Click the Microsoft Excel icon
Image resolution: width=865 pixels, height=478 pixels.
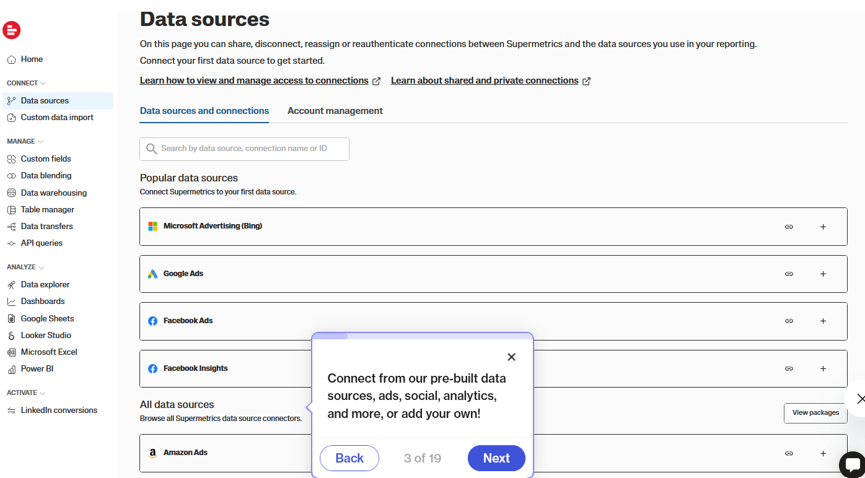pyautogui.click(x=11, y=352)
